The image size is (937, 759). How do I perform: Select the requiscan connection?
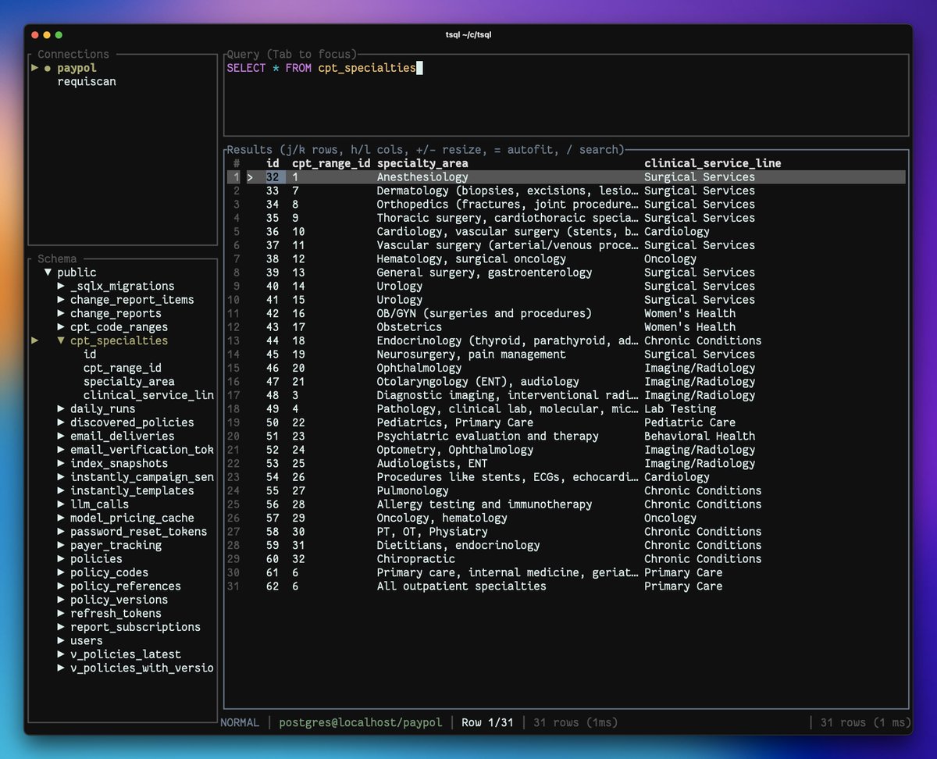pos(86,81)
